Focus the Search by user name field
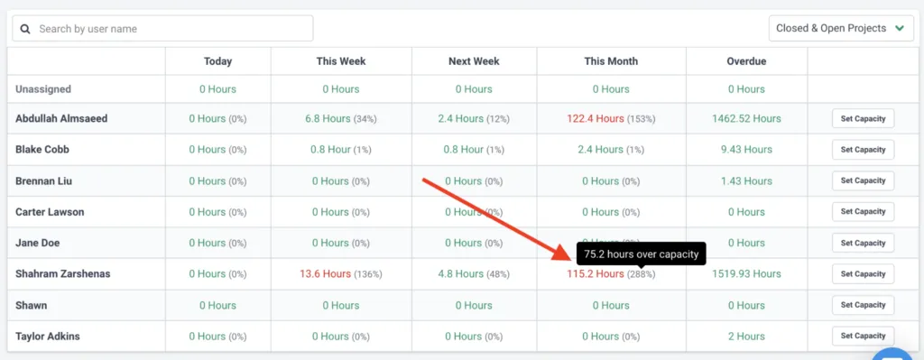Viewport: 924px width, 360px height. tap(162, 28)
